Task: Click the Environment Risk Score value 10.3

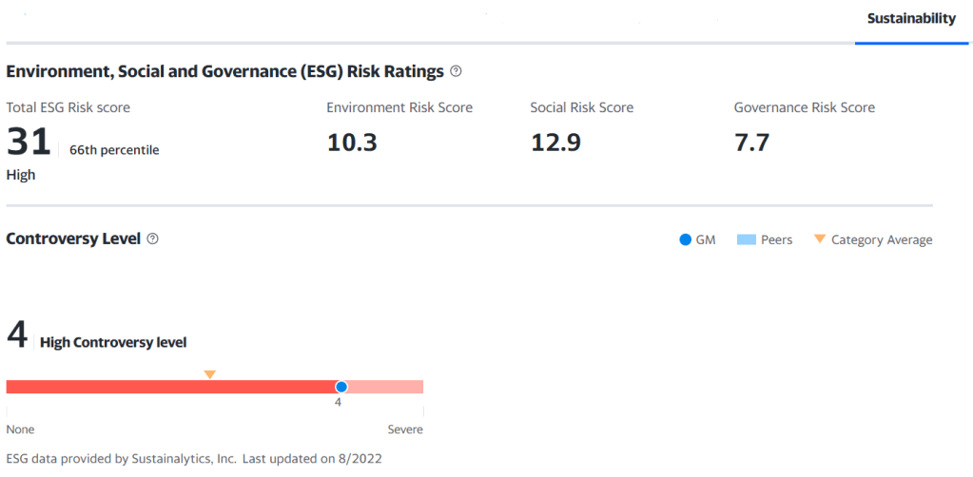Action: [x=352, y=143]
